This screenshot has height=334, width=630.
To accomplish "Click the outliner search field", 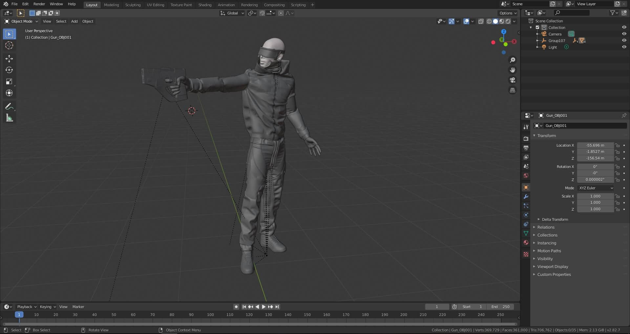I will pyautogui.click(x=572, y=13).
